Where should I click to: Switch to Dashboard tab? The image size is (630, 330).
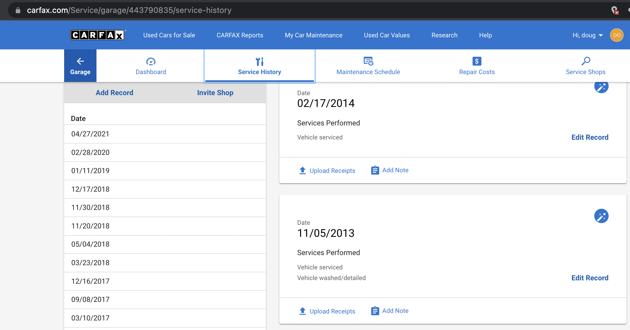(x=151, y=66)
